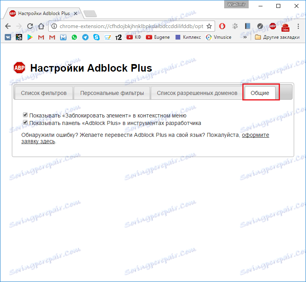Screen dimensions: 306x282
Task: Open the Skype bookmark
Action: click(96, 37)
